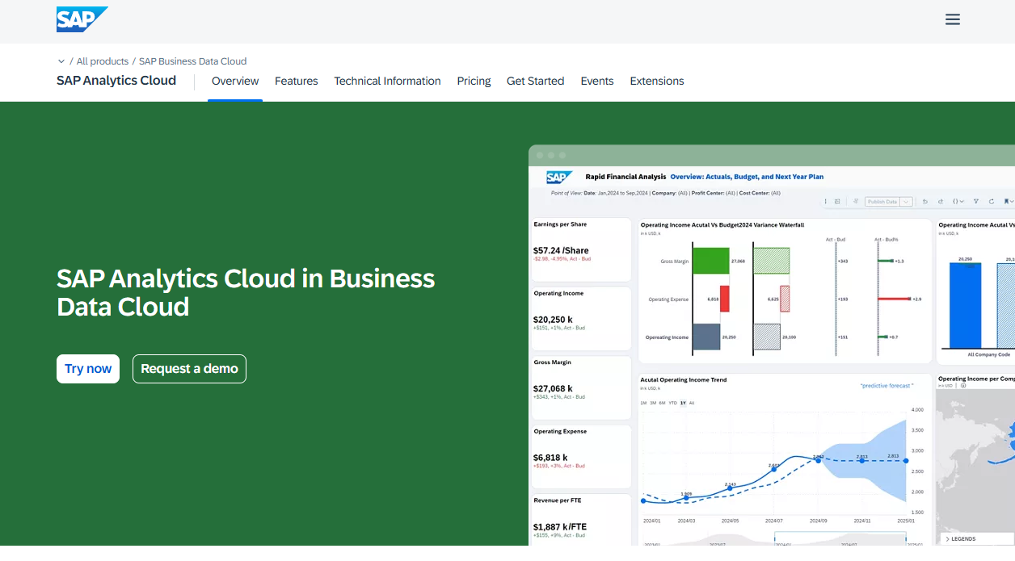Viewport: 1015px width, 561px height.
Task: Click the All products breadcrumb link
Action: [101, 61]
